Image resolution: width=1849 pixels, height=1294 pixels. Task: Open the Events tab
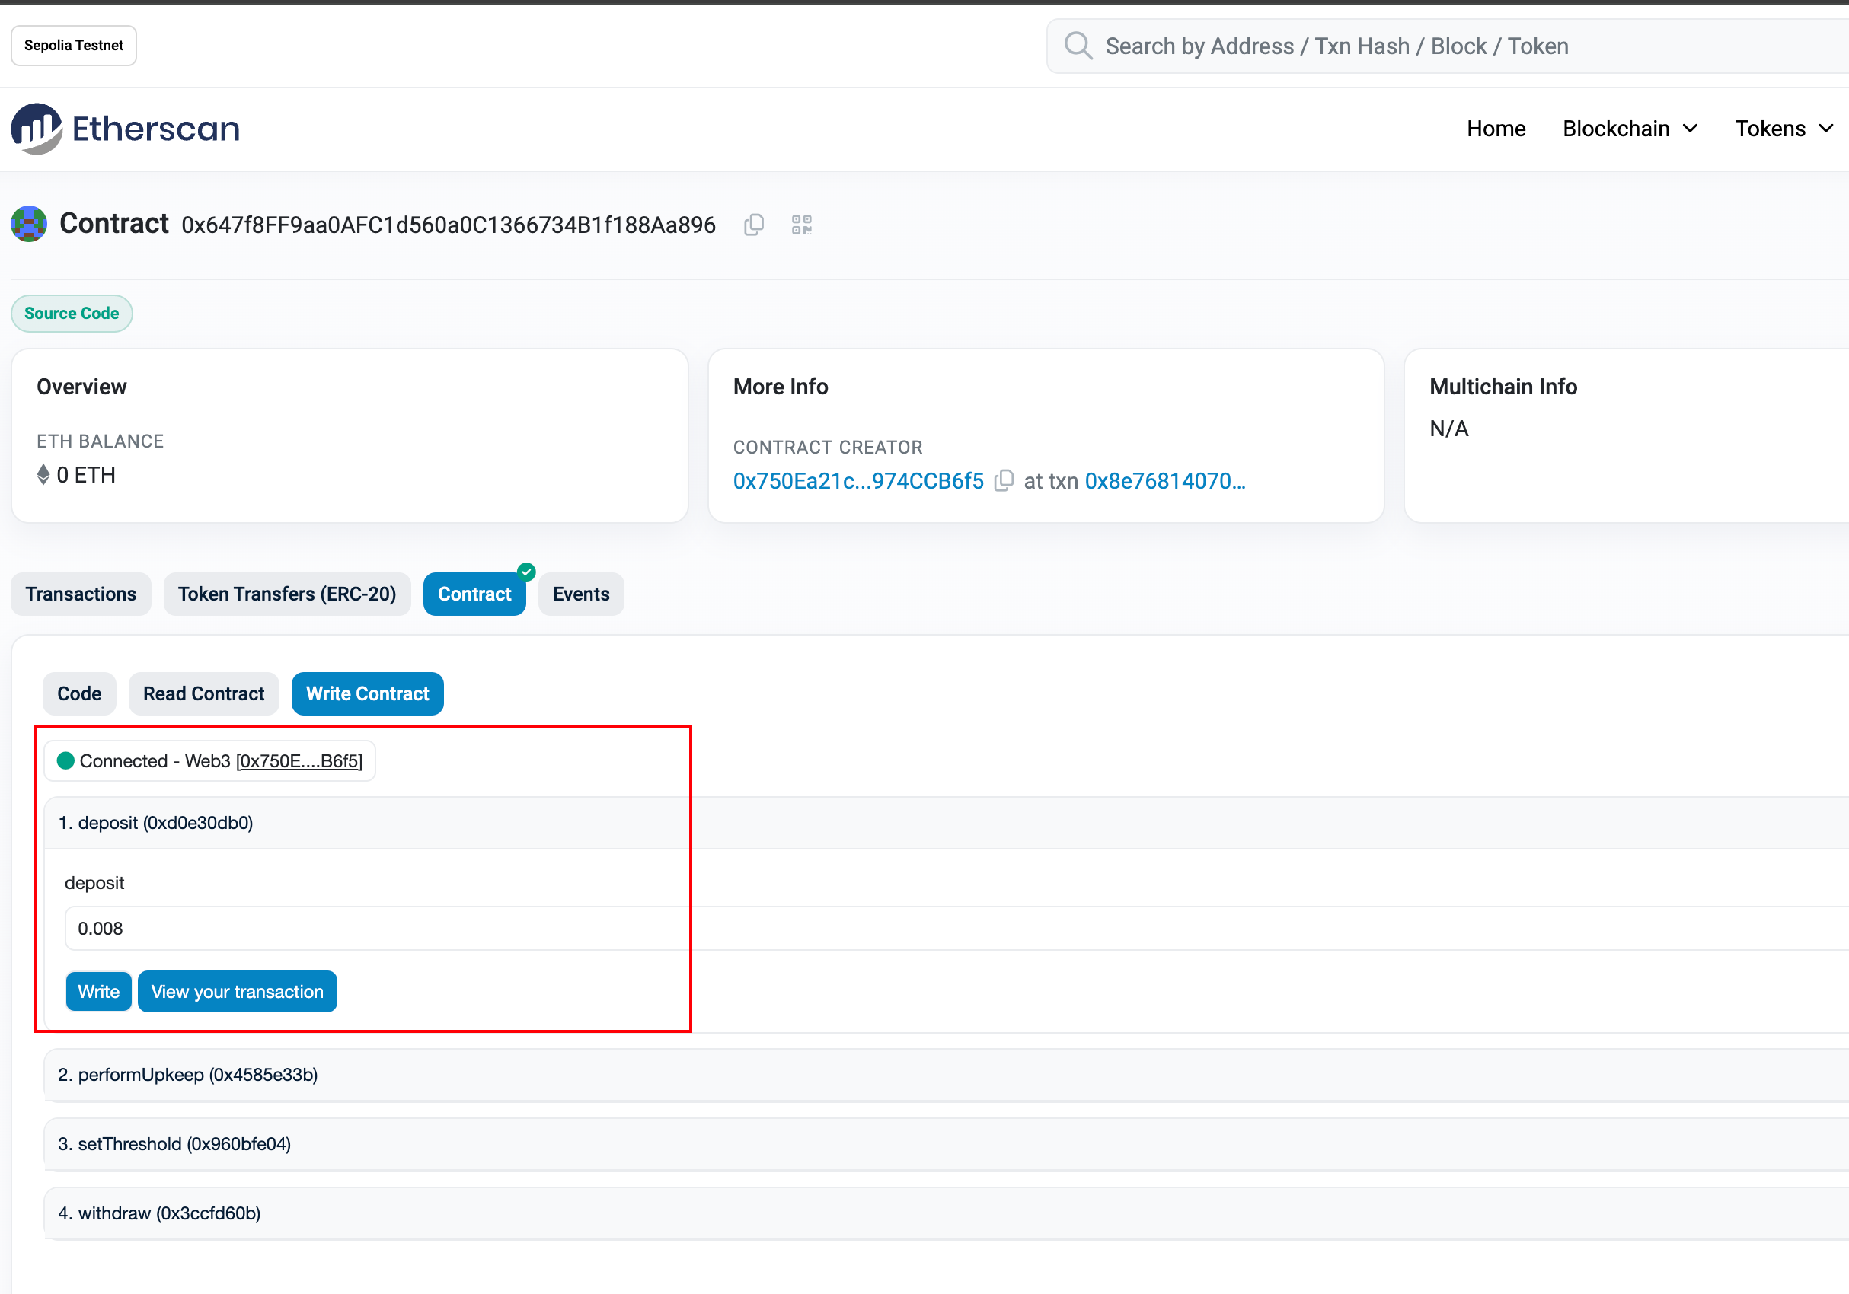580,594
